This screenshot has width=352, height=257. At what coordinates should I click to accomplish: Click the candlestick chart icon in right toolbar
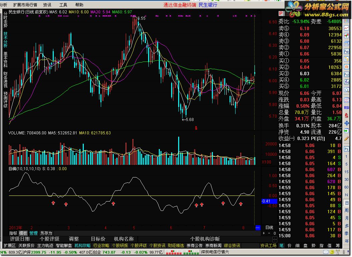347,35
